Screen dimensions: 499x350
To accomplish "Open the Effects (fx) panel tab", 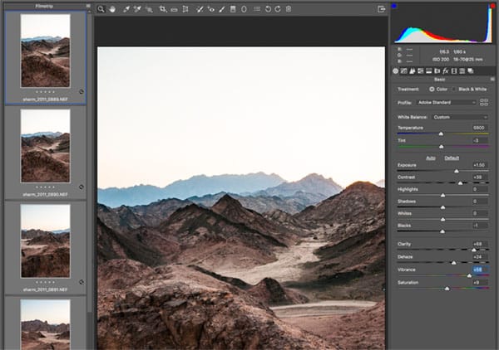I will (x=445, y=71).
